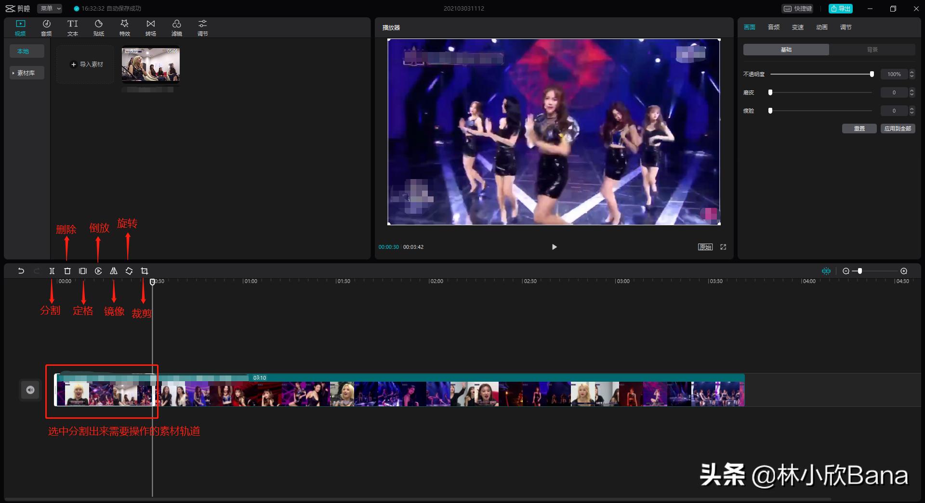
Task: Select the freeze frame (定格) icon
Action: tap(83, 271)
